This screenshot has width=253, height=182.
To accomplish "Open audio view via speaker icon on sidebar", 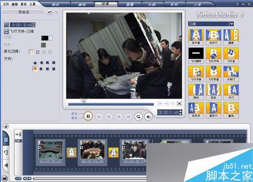I will click(6, 165).
